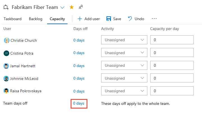Click Christie Church's avatar
The width and height of the screenshot is (202, 113).
7,40
